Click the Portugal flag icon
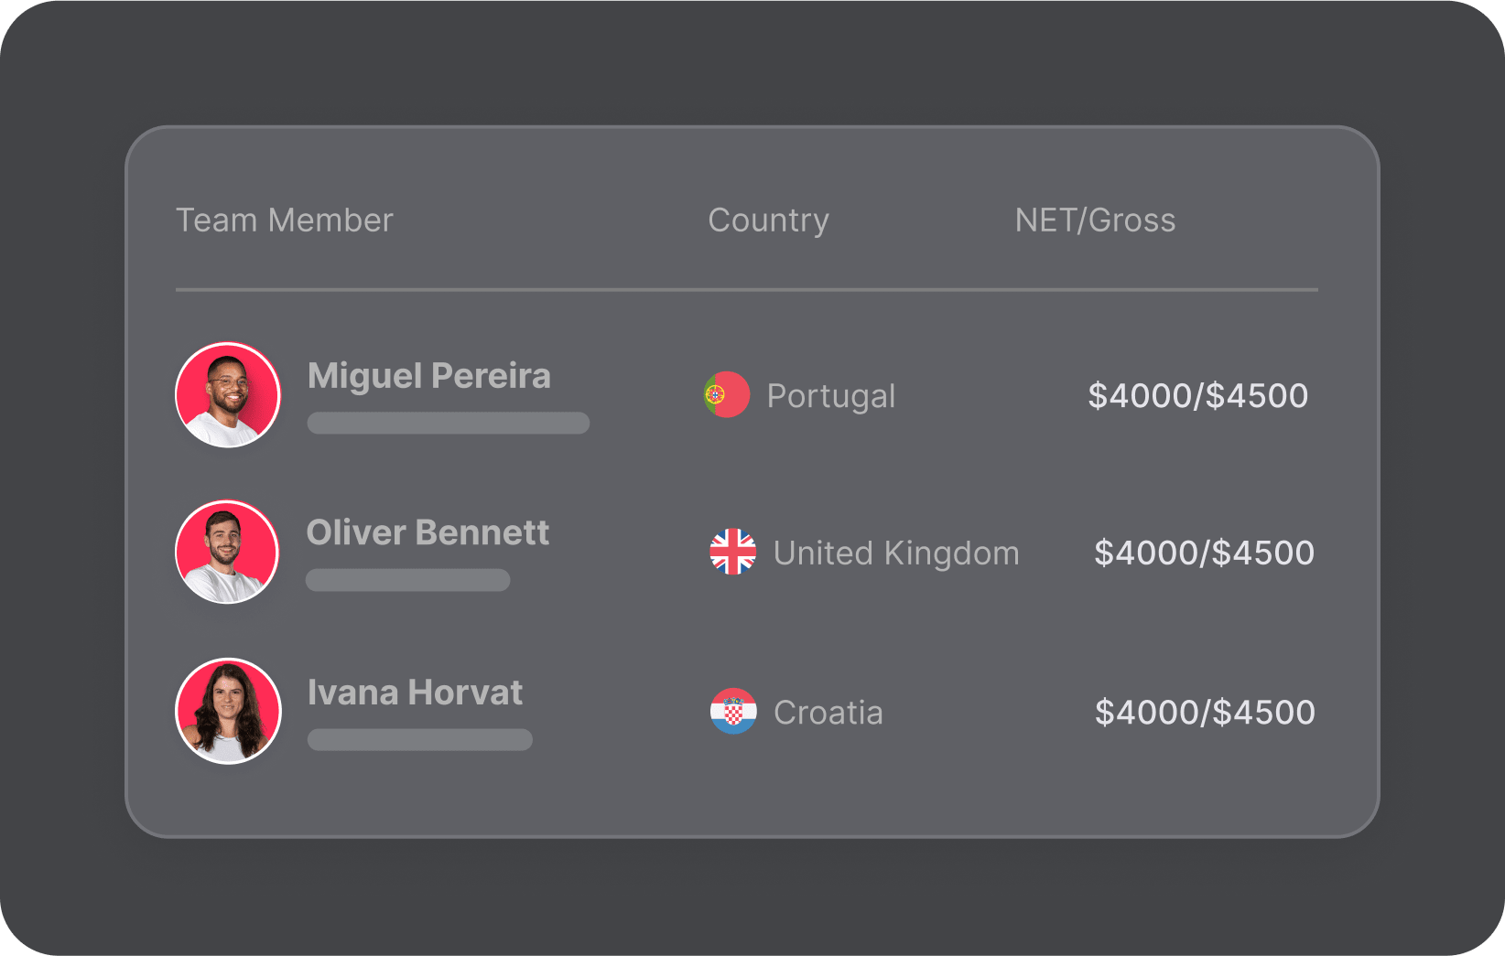Image resolution: width=1505 pixels, height=956 pixels. [x=727, y=394]
